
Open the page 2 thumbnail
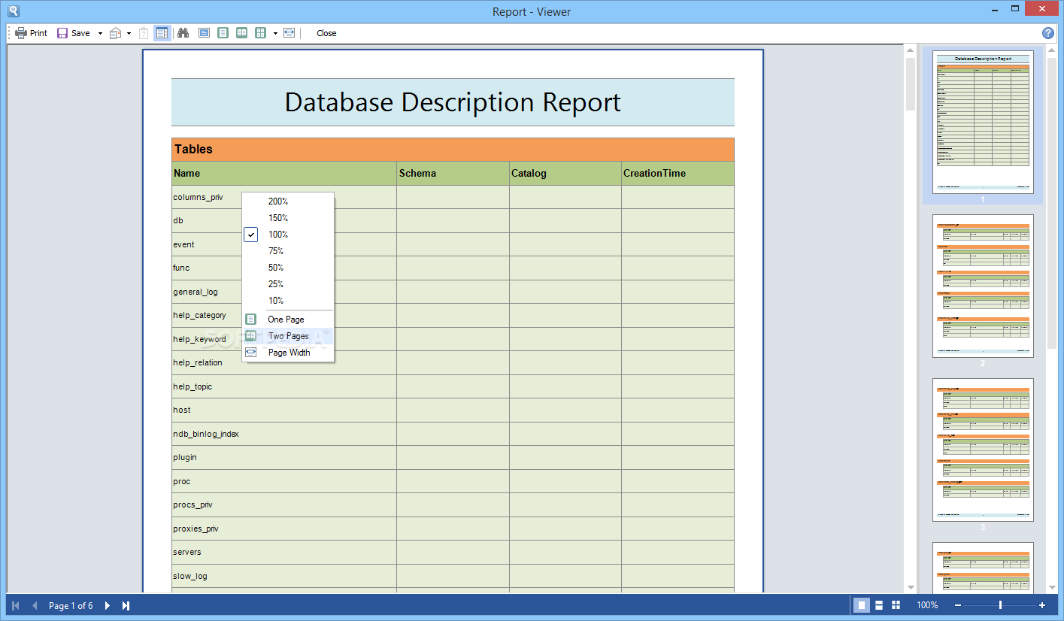pos(983,286)
